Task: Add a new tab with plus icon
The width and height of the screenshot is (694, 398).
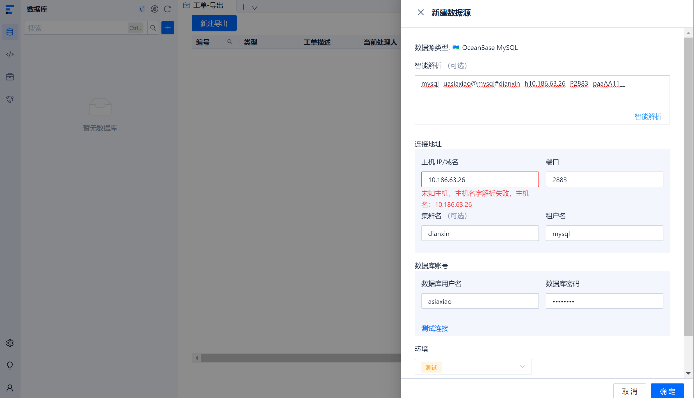Action: click(x=243, y=8)
